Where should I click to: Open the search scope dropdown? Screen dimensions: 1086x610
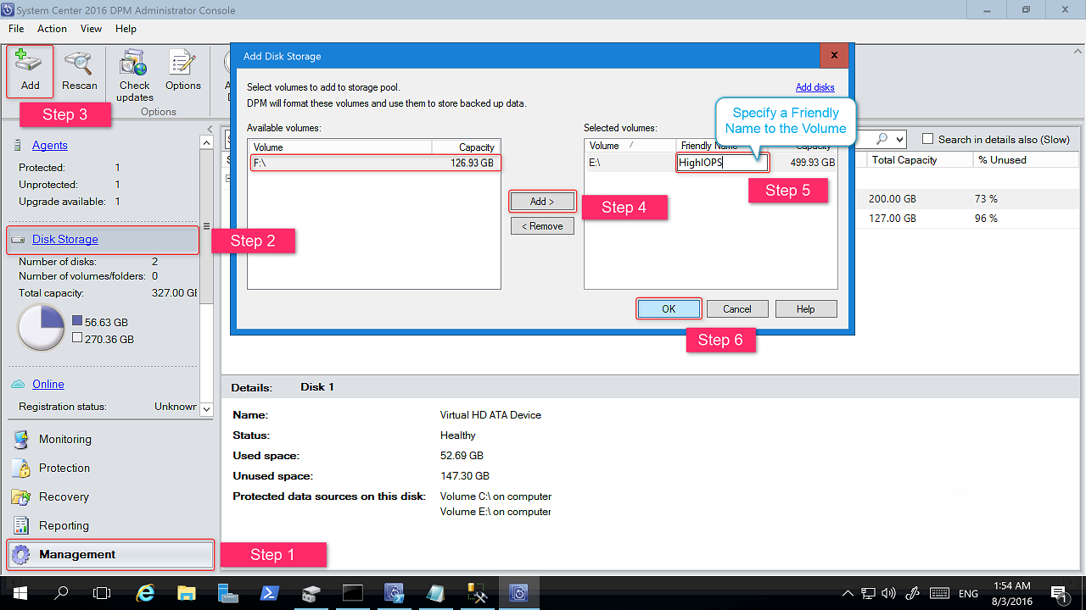[x=901, y=139]
